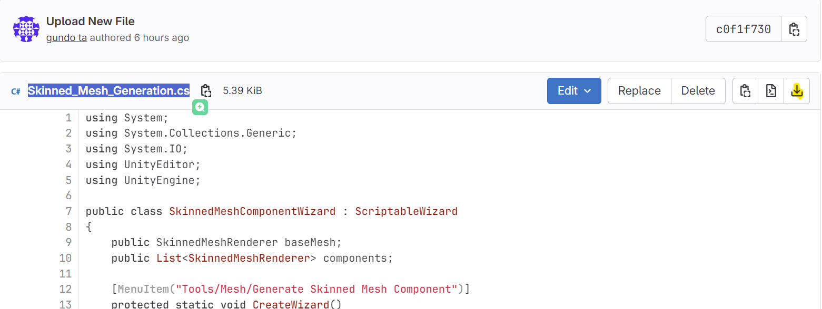The image size is (822, 309).
Task: Jump to line number 7
Action: pos(68,211)
